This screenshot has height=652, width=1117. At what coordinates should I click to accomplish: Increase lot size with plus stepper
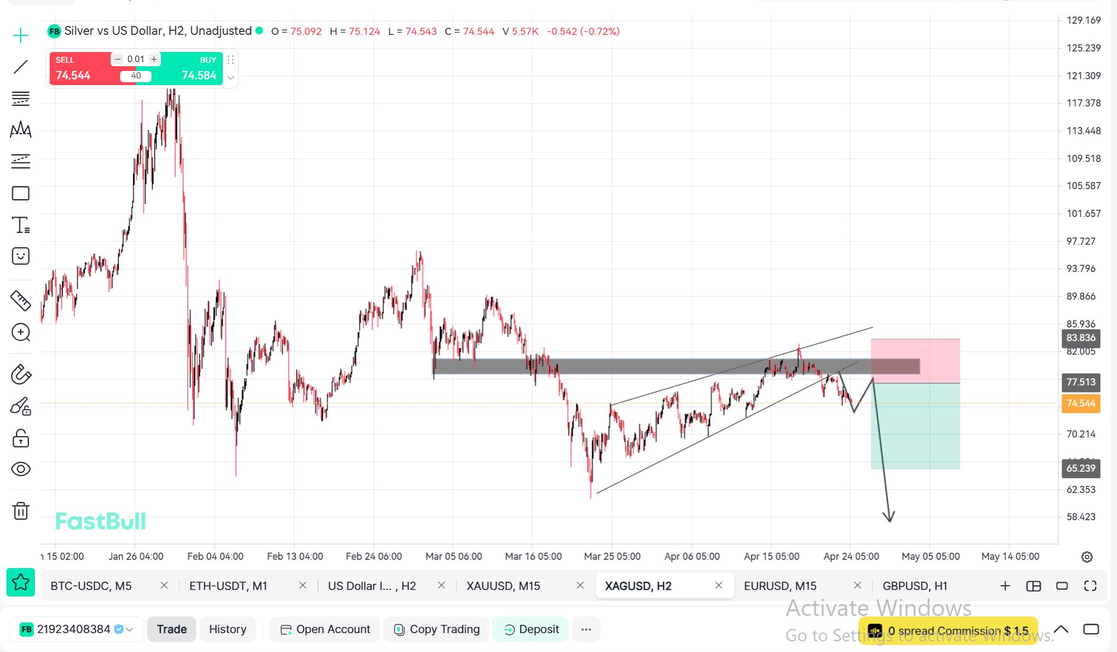click(154, 59)
